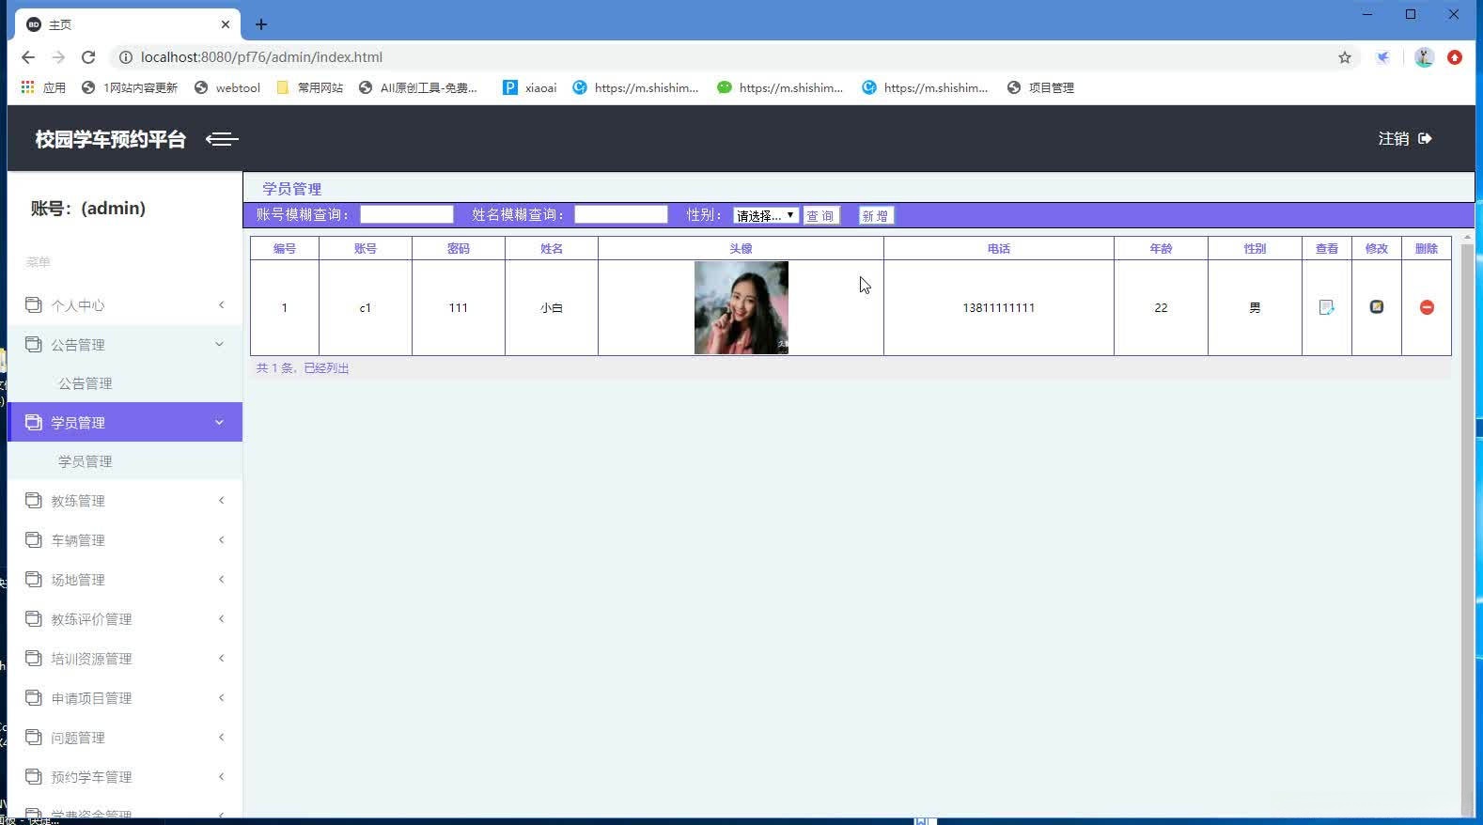Click phone number 13811111111 cell
The image size is (1483, 825).
click(998, 307)
